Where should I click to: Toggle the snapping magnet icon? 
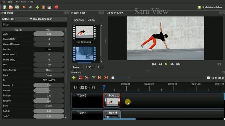click(81, 78)
